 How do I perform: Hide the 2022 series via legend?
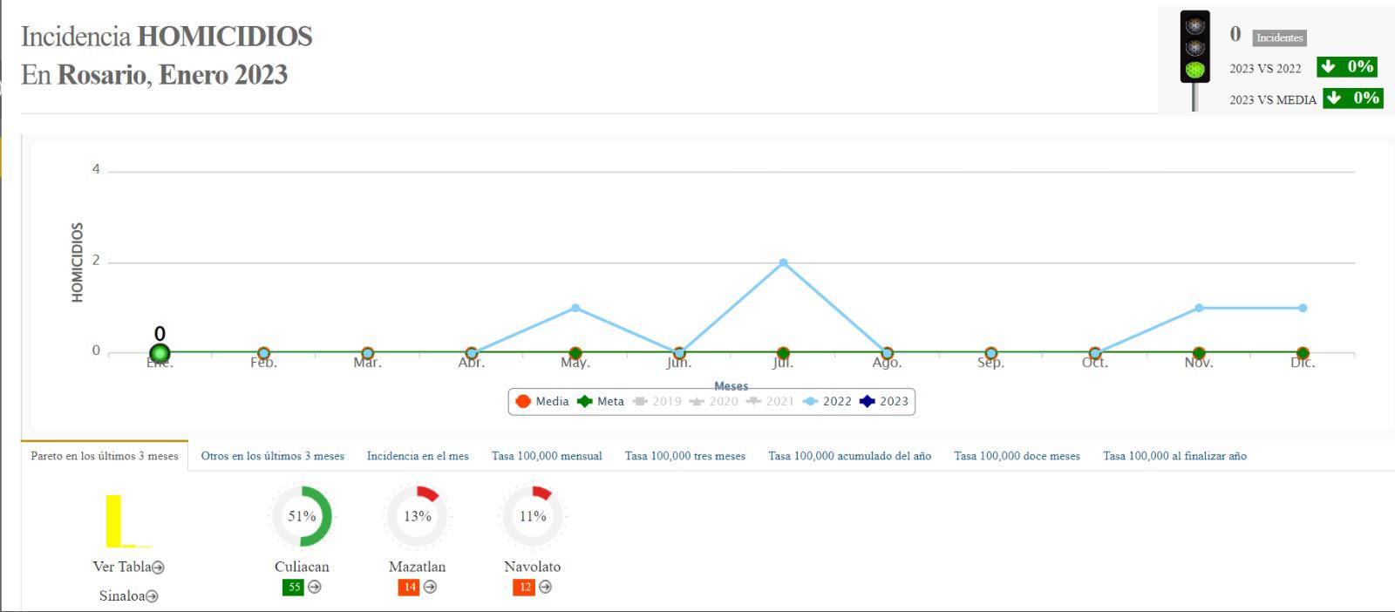pos(827,402)
